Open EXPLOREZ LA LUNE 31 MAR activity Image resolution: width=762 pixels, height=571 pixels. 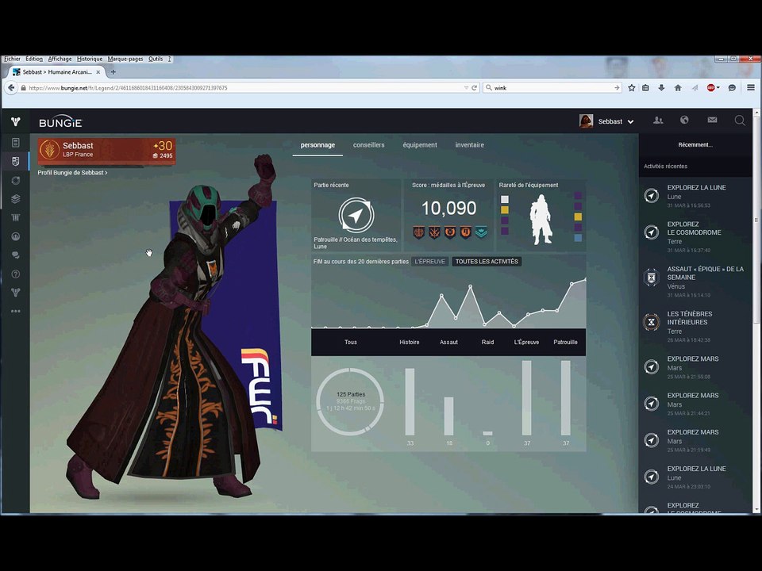pyautogui.click(x=695, y=196)
